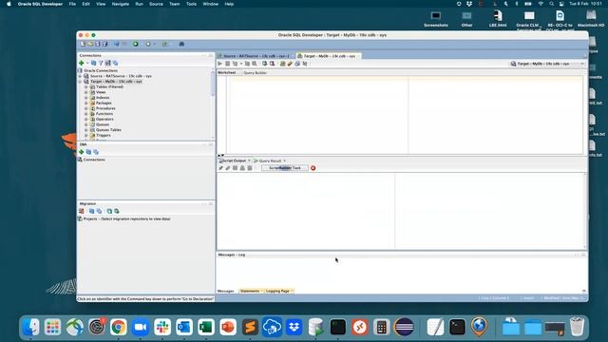
Task: Click the New file icon in main toolbar
Action: click(x=83, y=45)
